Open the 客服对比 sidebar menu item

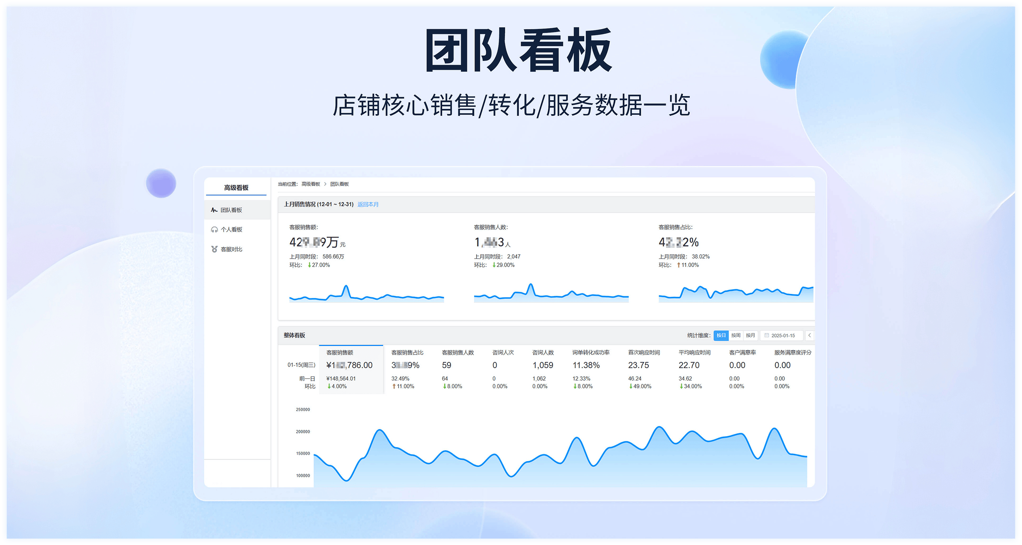tap(237, 249)
